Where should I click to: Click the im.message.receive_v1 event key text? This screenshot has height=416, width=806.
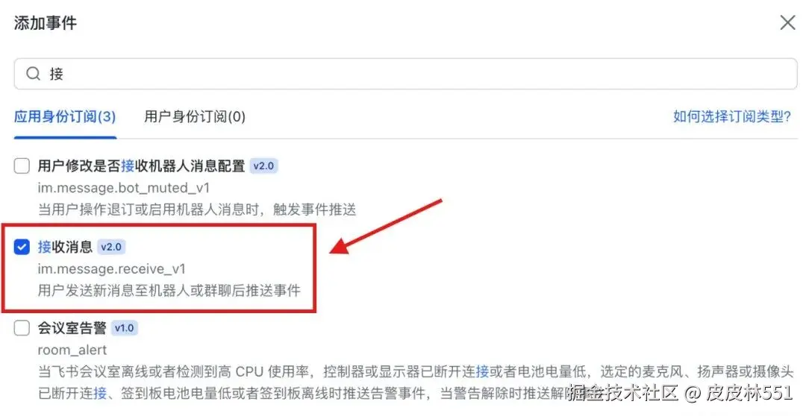pos(111,268)
